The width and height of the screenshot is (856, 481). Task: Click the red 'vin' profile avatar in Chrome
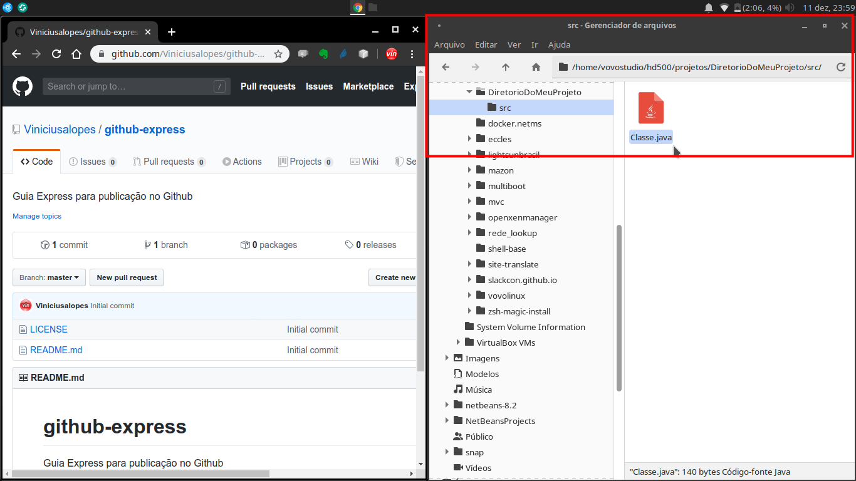392,54
